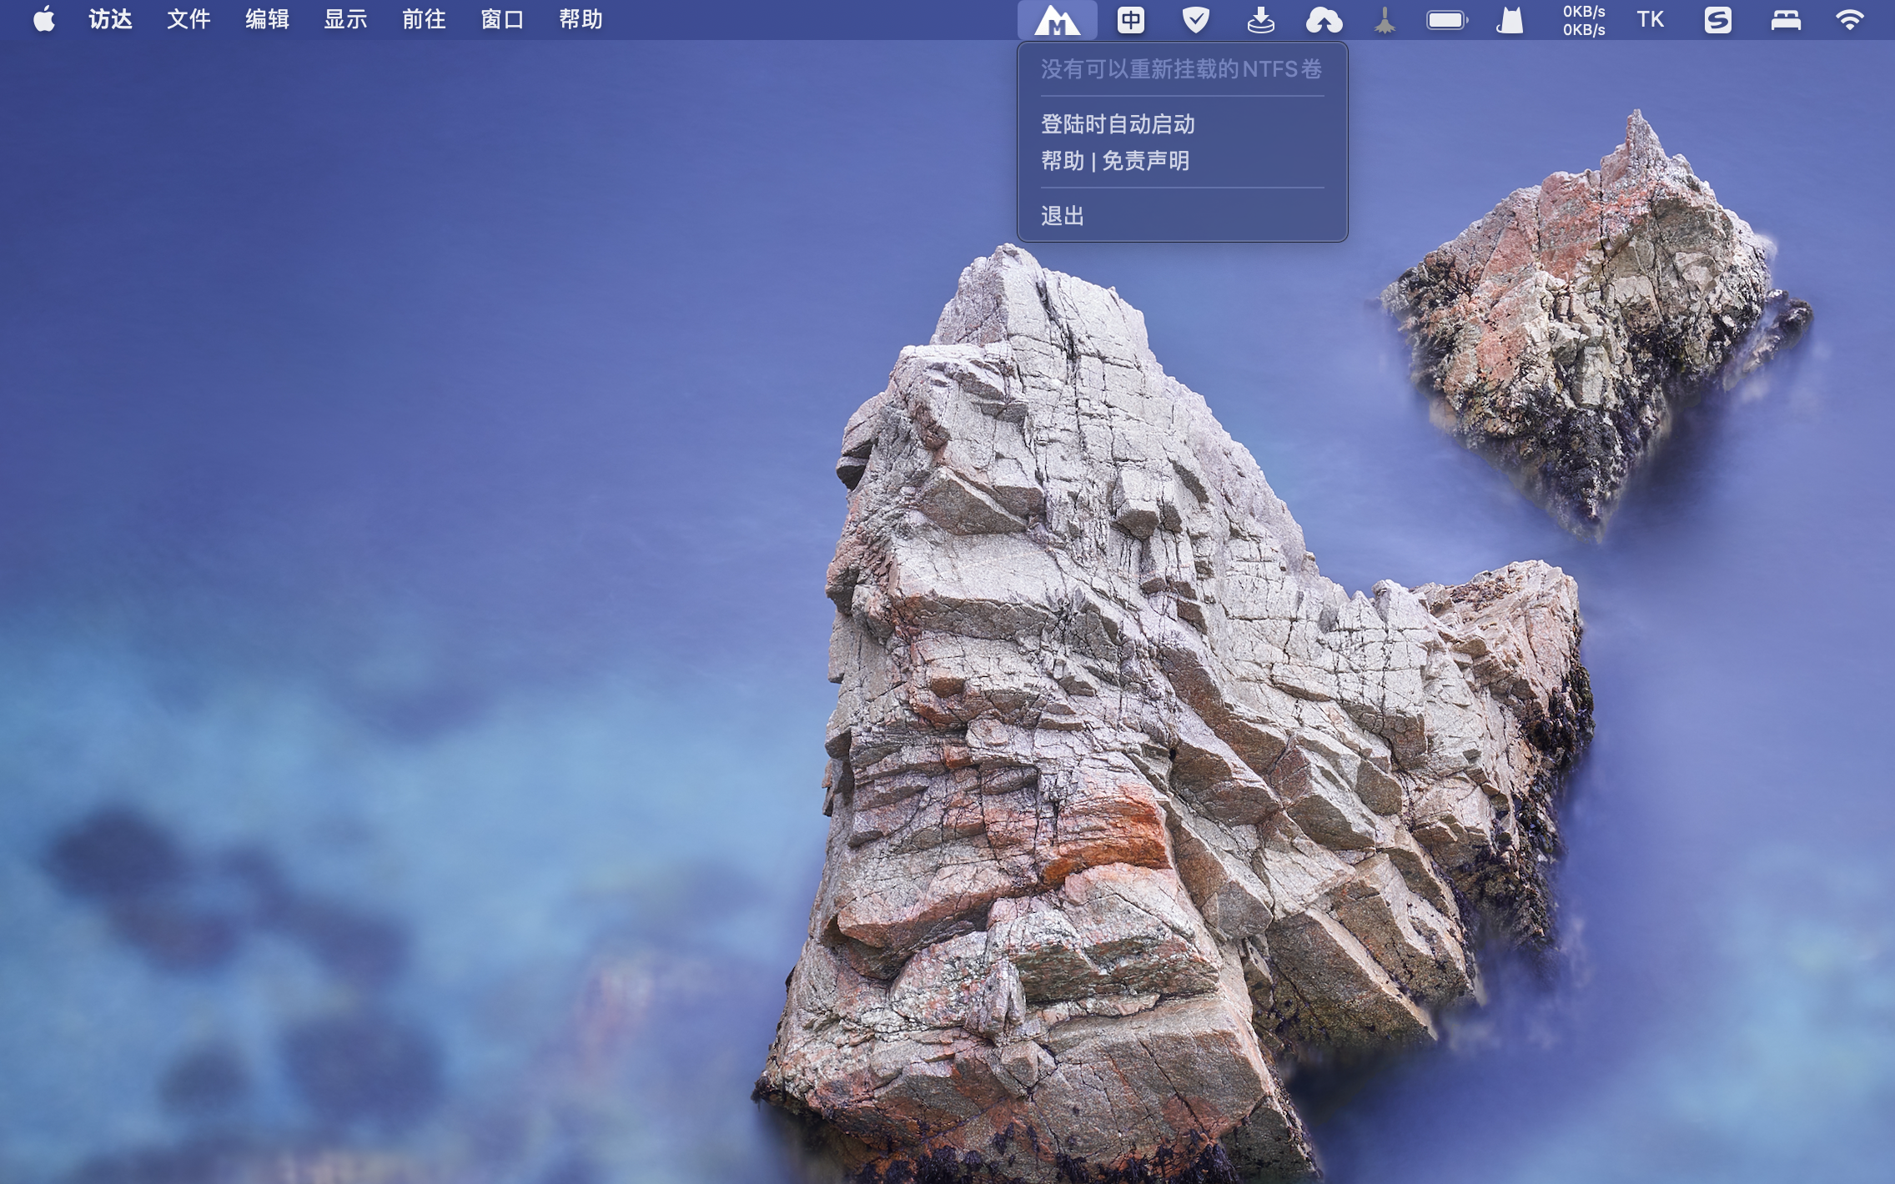Open the cloud upload menu bar icon
The width and height of the screenshot is (1895, 1184).
coord(1324,20)
